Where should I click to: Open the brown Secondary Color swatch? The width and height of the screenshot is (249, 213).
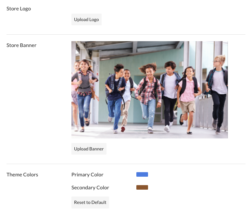142,187
